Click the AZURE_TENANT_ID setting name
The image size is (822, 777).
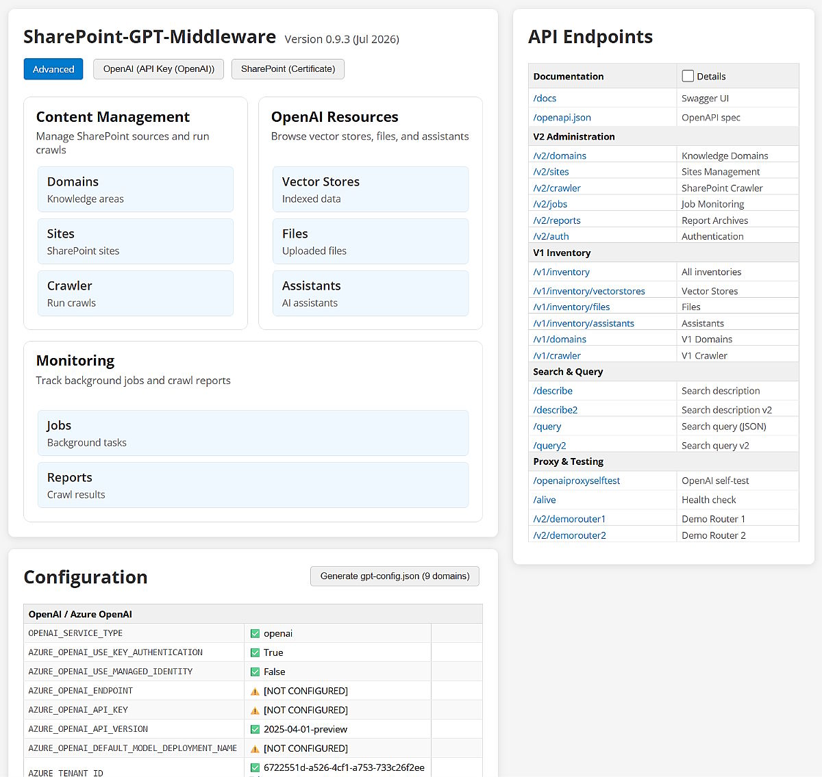66,773
